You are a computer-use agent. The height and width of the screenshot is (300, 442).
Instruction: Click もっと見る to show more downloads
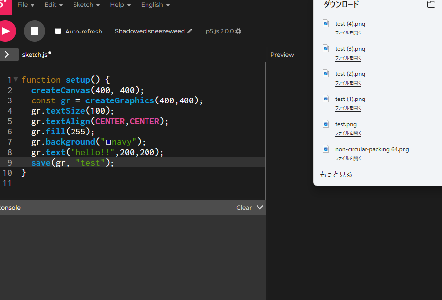click(336, 174)
